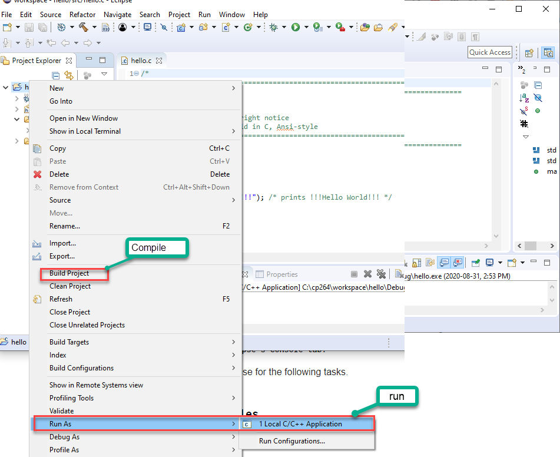Click the Pin Console icon
This screenshot has height=457, width=560.
pos(475,263)
